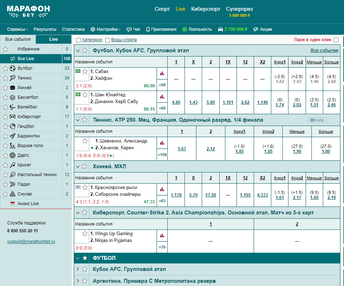Collapse the Футбол. Кубок AFC section
Screen dimensions: 344x286
[77, 50]
